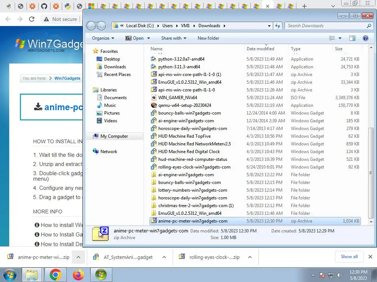Click the Explorer Forward navigation arrow
Screen dimensions: 377x282
pos(102,26)
